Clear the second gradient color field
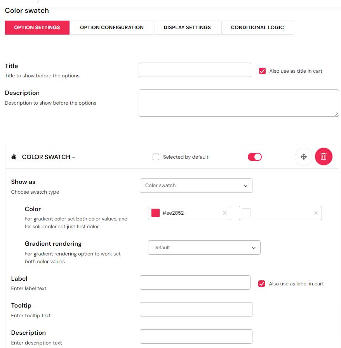 point(316,213)
